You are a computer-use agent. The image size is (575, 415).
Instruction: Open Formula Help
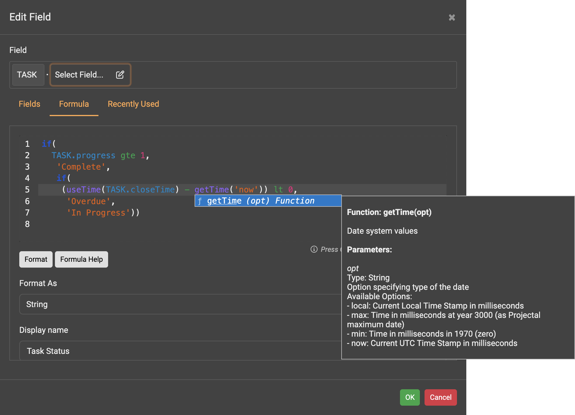[x=82, y=259]
